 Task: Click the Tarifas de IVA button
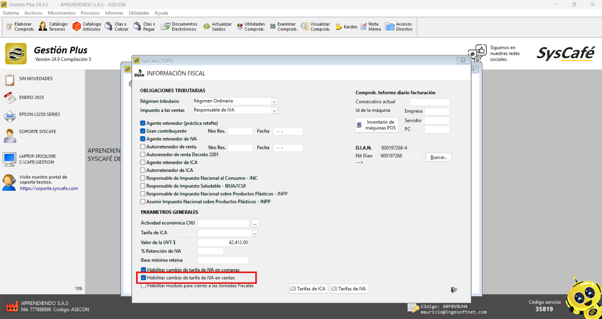[x=349, y=289]
